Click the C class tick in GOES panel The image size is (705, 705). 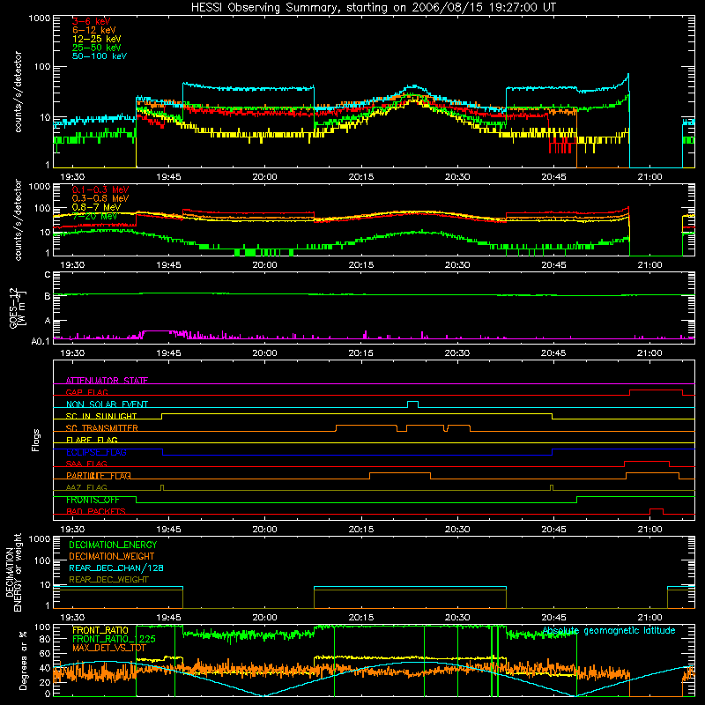coord(48,275)
